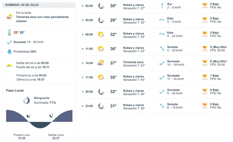
Task: Click the Fase Lunar heading
Action: click(x=15, y=90)
